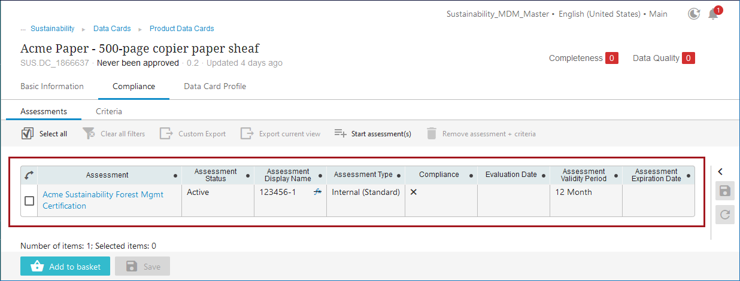
Task: Click the Export current view icon
Action: pyautogui.click(x=247, y=133)
